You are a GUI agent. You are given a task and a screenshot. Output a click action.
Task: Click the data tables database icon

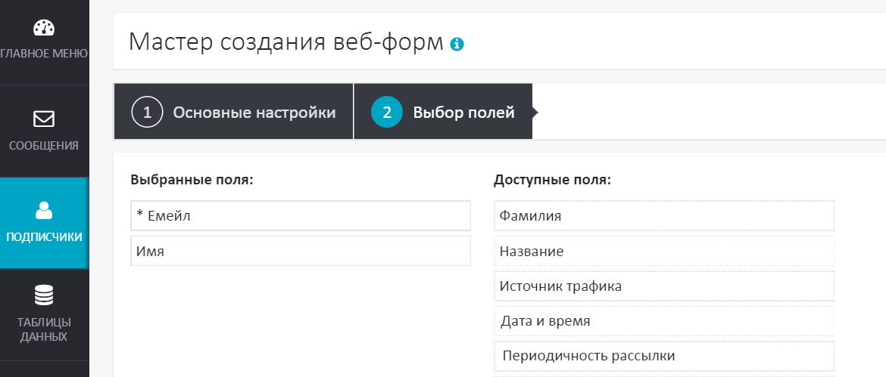44,295
